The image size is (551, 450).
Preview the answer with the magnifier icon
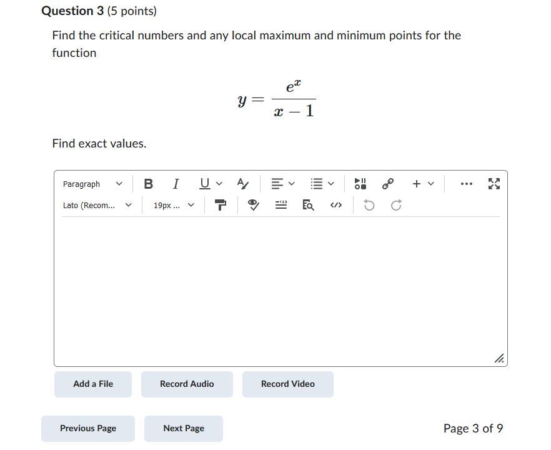(308, 205)
